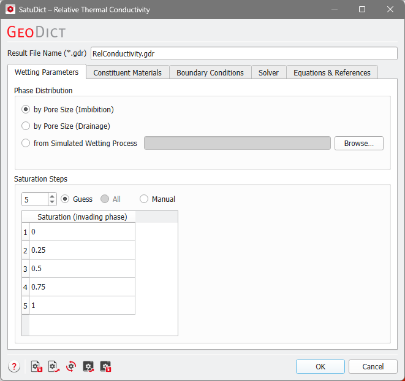Select the row 5 saturation cell
This screenshot has height=381, width=405.
(82, 306)
